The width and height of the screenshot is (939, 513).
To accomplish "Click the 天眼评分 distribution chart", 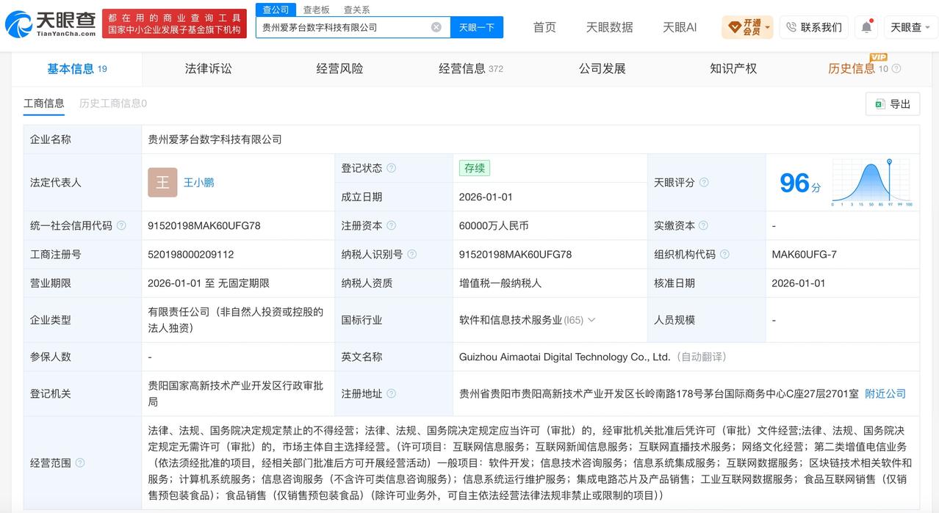I will (872, 183).
